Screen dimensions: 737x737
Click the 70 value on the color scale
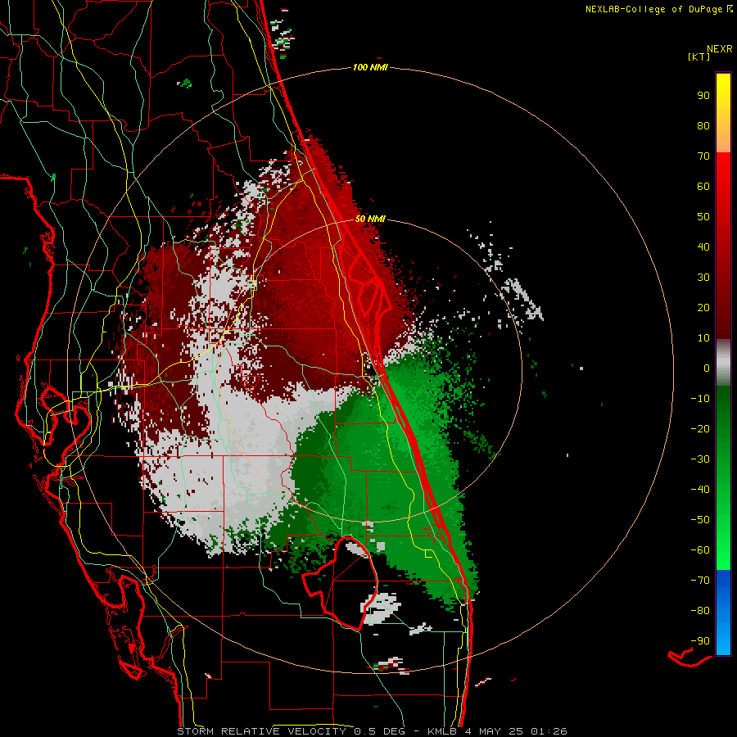coord(703,156)
